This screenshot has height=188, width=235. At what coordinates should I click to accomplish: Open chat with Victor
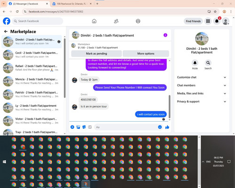(32, 121)
